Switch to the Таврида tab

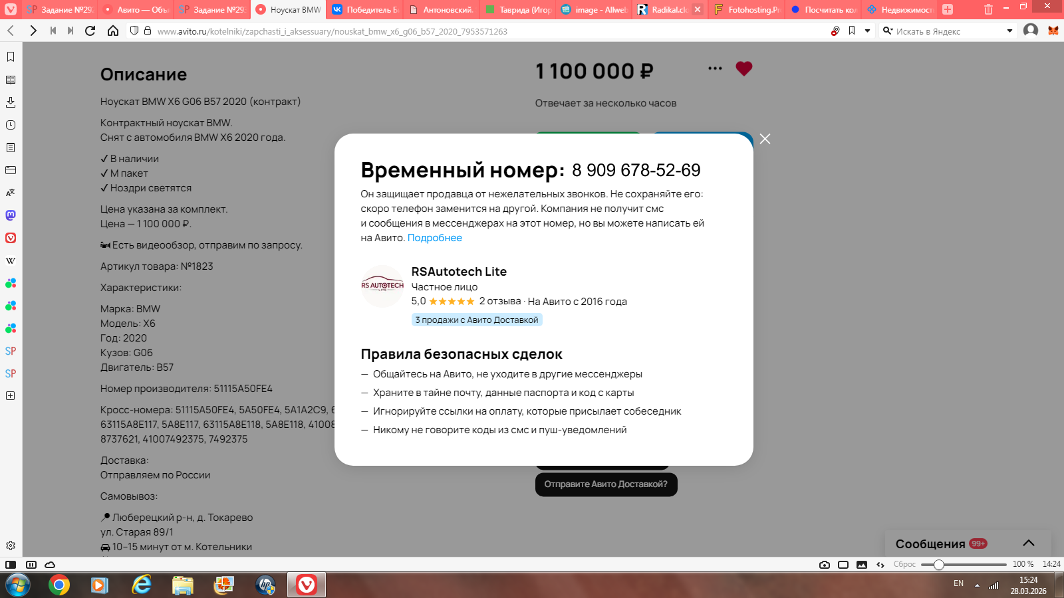[x=518, y=9]
